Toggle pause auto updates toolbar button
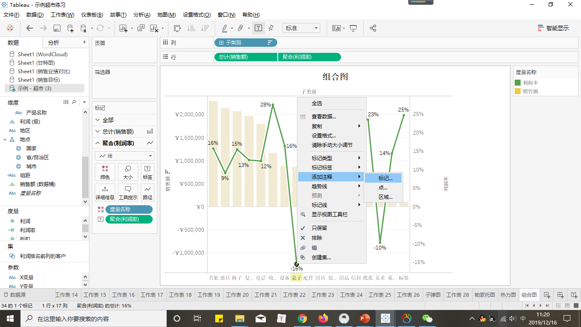Image resolution: width=581 pixels, height=327 pixels. click(83, 28)
